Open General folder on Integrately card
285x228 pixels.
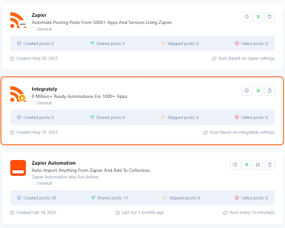coord(42,103)
